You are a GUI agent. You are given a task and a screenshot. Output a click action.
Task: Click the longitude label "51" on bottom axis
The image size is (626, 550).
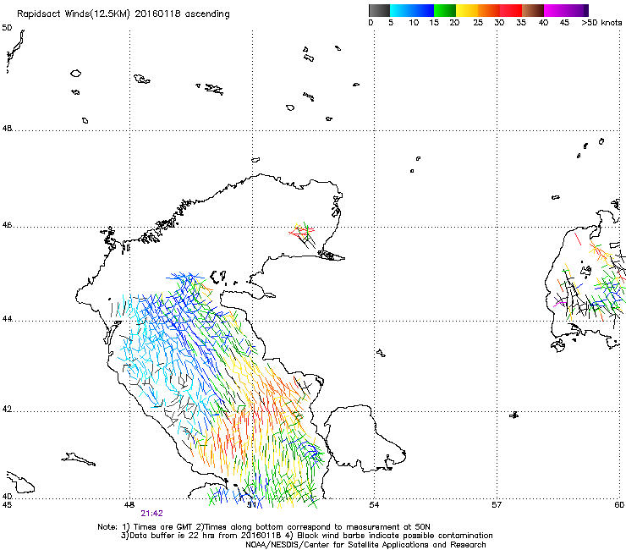251,505
